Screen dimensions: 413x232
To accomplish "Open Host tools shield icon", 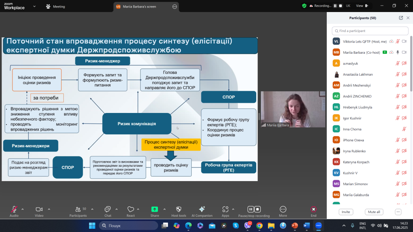I will pos(178,209).
